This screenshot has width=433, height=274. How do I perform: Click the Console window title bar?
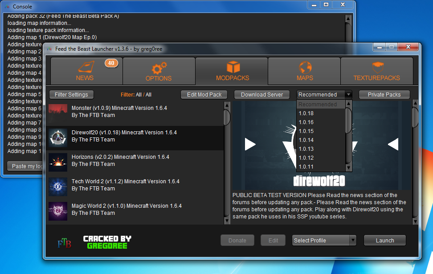coord(155,6)
